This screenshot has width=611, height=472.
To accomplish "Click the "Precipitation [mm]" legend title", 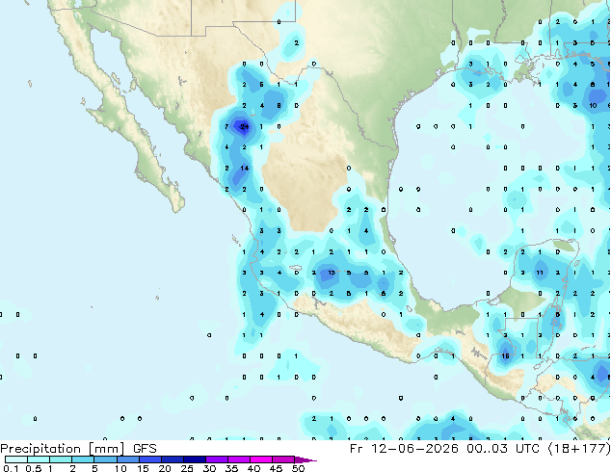I will (63, 449).
